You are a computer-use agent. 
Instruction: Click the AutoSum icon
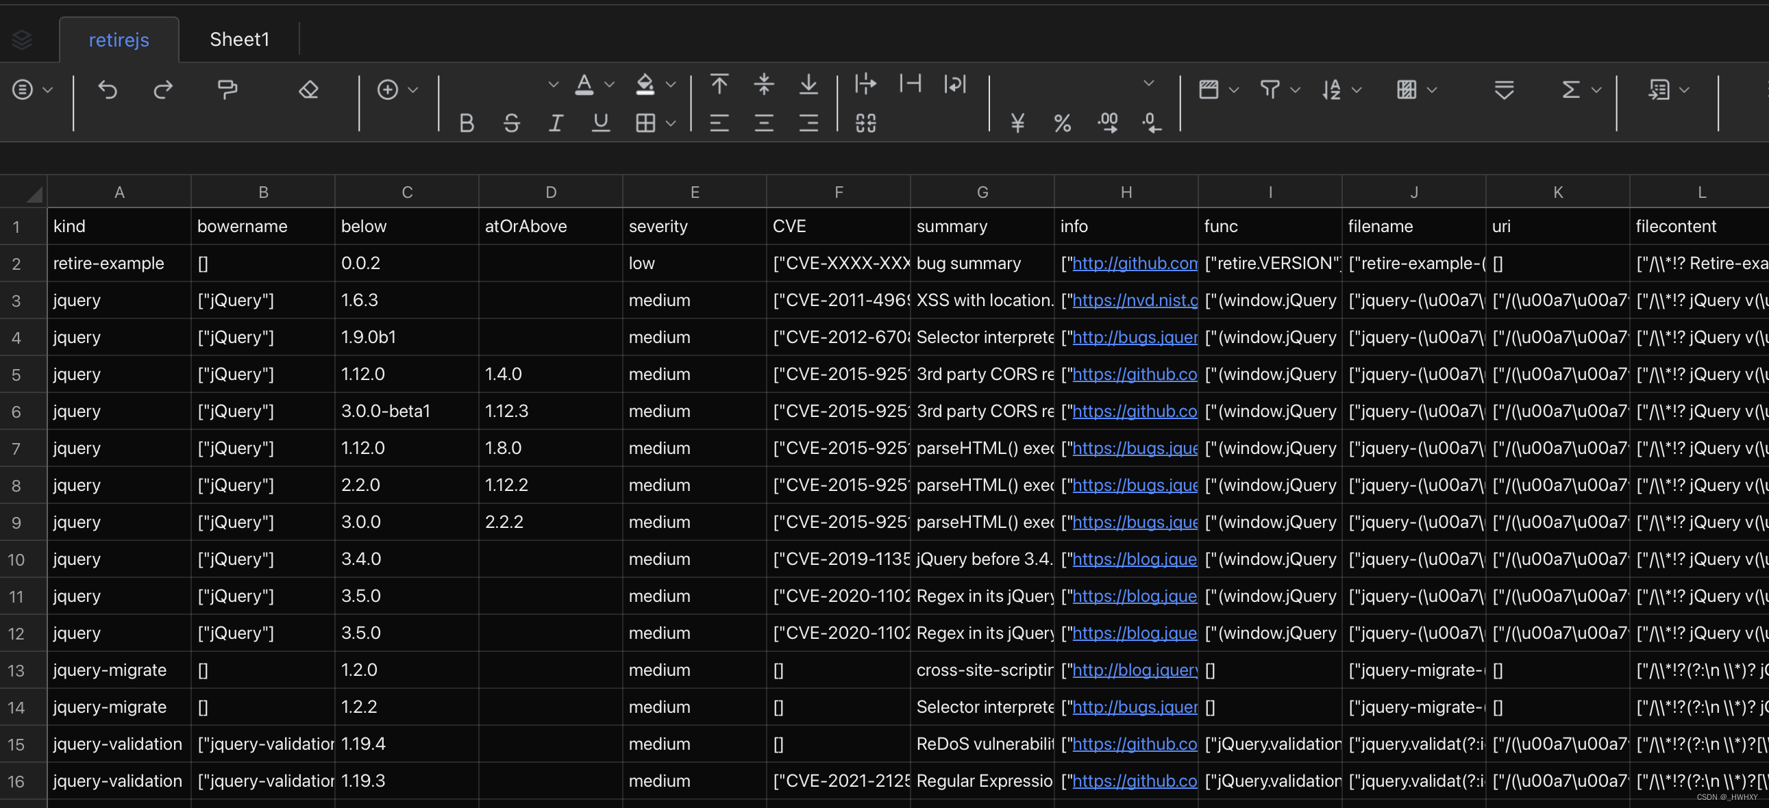click(x=1570, y=90)
